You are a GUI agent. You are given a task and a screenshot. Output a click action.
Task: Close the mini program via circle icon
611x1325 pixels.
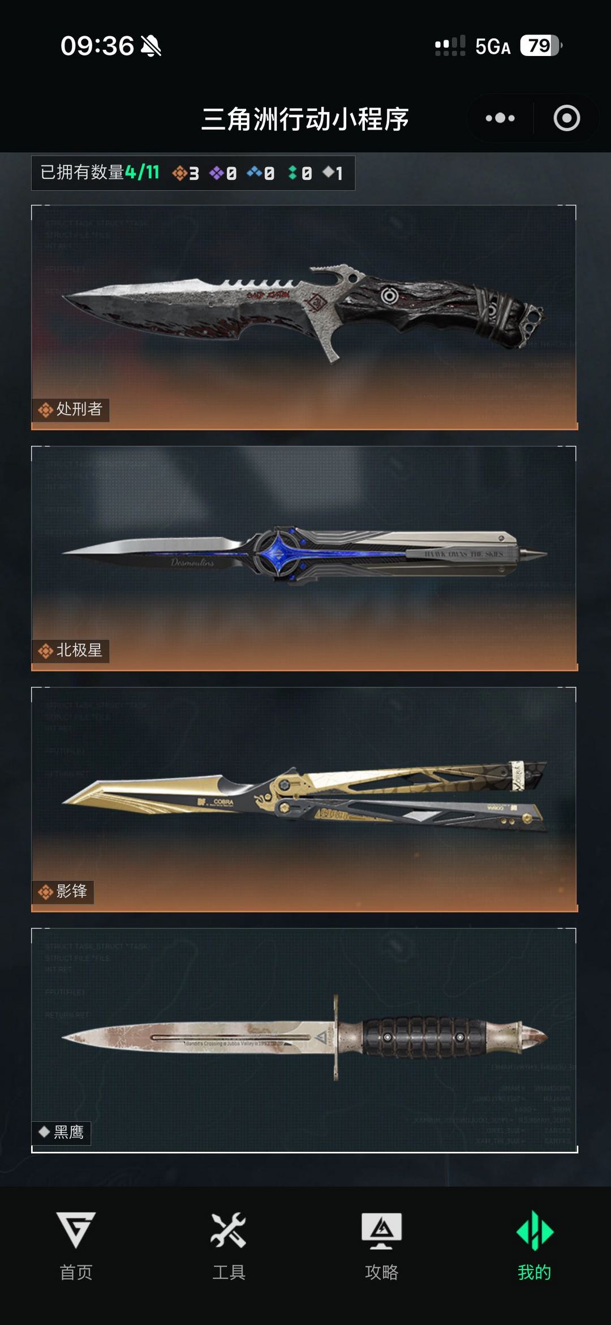point(567,118)
